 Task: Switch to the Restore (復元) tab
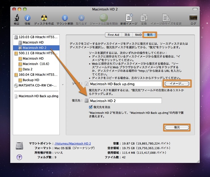(x=150, y=35)
